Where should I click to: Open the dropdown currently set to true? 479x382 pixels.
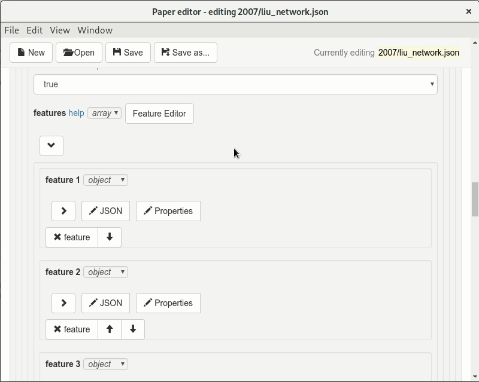point(235,84)
